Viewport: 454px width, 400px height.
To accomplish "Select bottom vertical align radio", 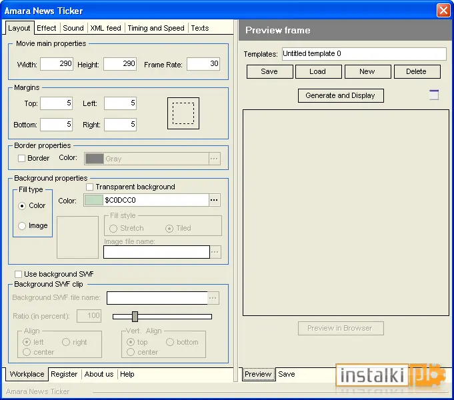I will tap(170, 342).
